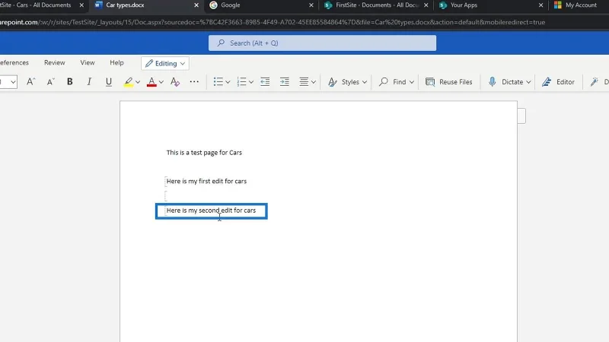The width and height of the screenshot is (609, 342).
Task: Expand bullet library dropdown arrow
Action: (228, 82)
